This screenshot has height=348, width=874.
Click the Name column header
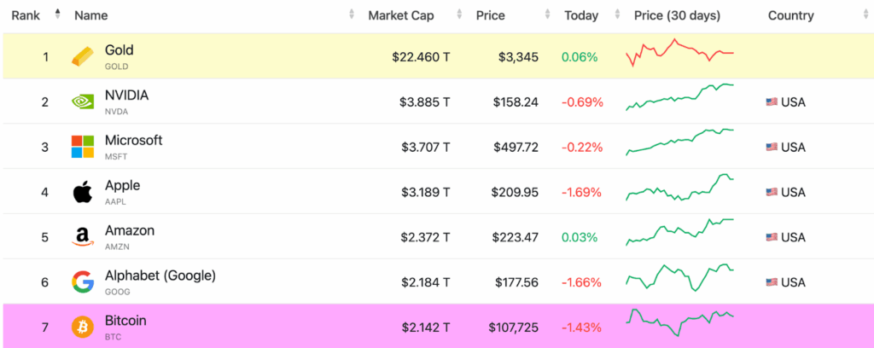pos(91,15)
